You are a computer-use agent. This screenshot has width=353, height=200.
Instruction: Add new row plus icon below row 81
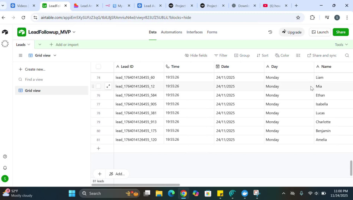pyautogui.click(x=98, y=148)
